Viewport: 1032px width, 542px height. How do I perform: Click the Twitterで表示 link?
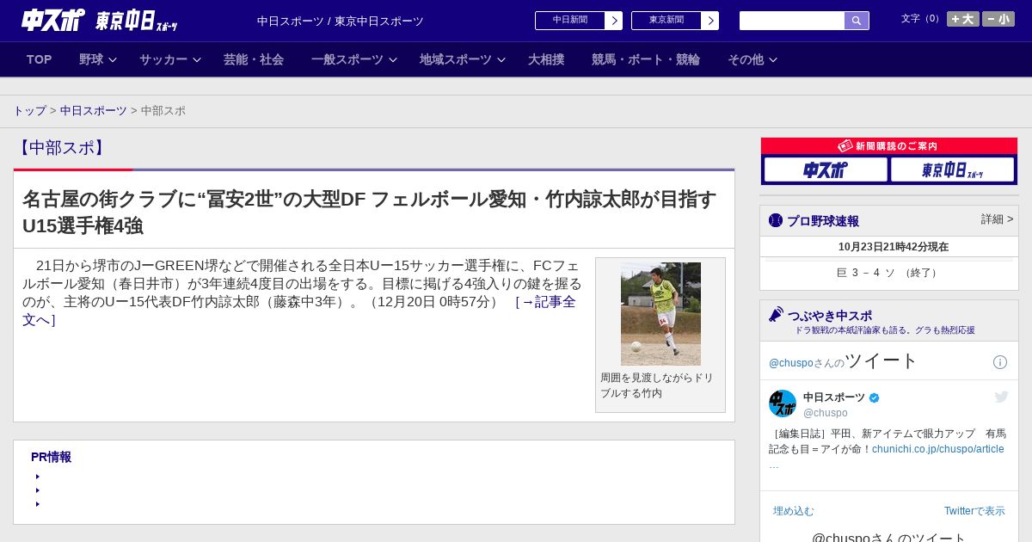[x=974, y=511]
